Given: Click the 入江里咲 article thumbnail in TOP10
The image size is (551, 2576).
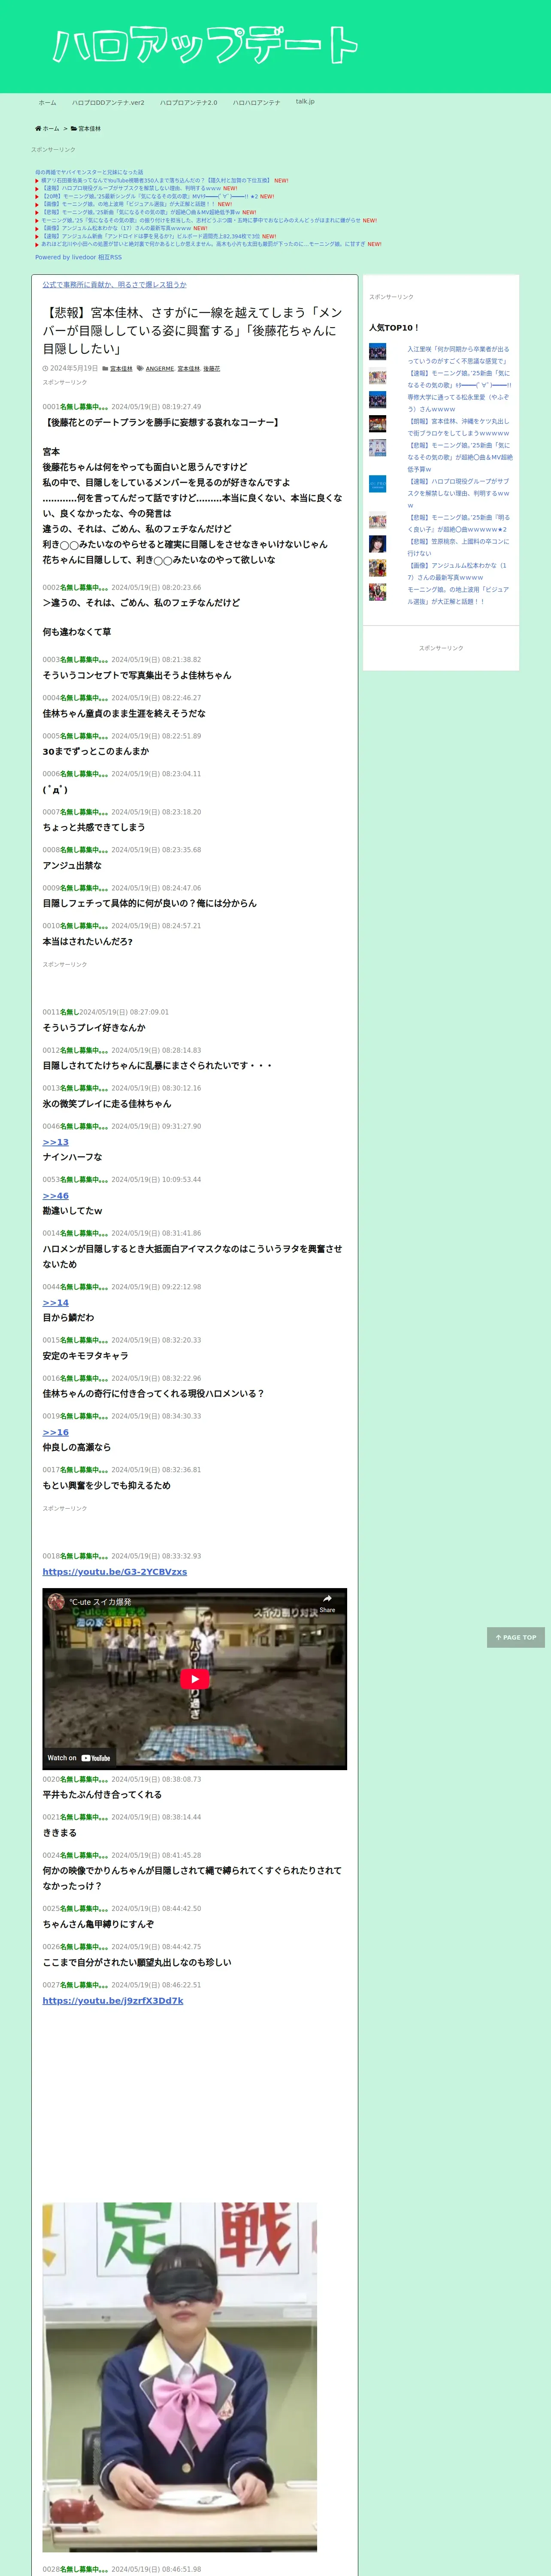Looking at the screenshot, I should 377,351.
